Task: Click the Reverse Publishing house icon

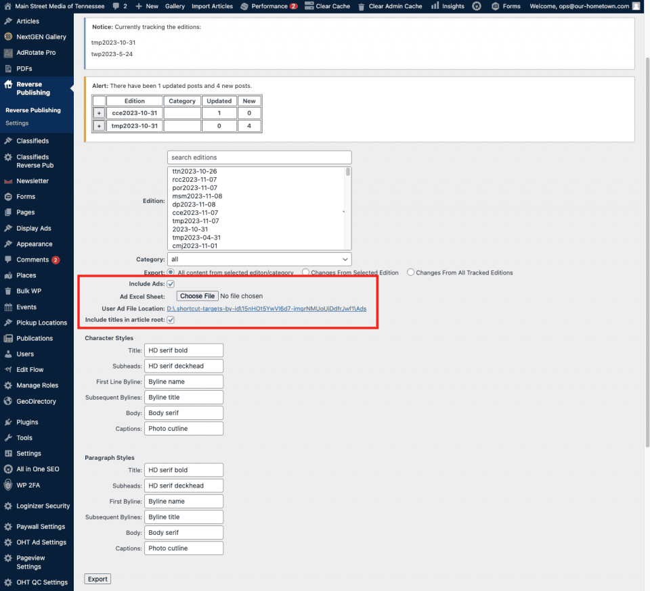Action: [8, 85]
